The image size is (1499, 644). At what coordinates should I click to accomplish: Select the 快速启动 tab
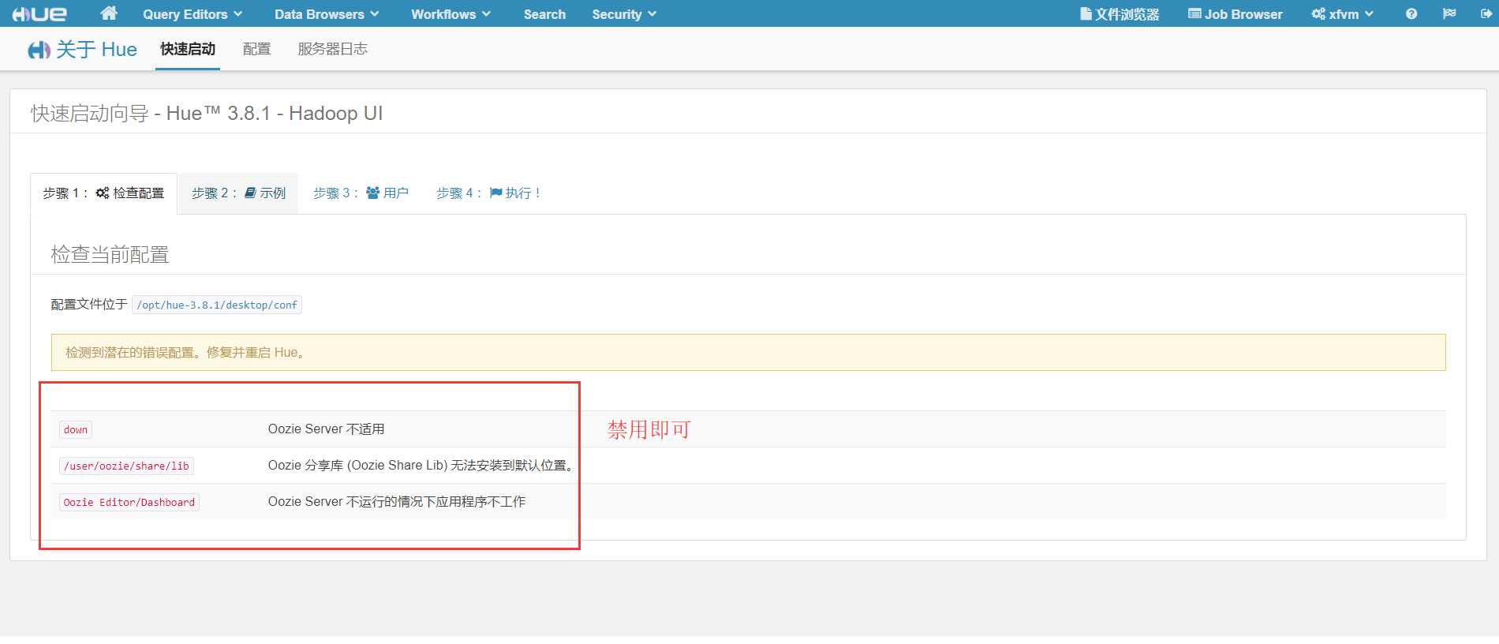coord(188,49)
